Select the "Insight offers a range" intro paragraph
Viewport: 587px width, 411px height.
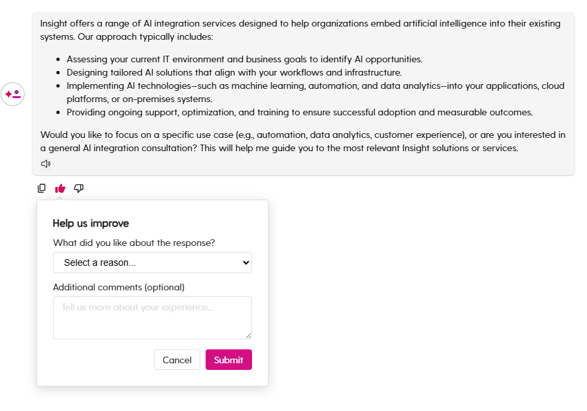(300, 30)
